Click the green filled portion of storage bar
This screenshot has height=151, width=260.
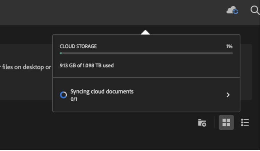pyautogui.click(x=61, y=53)
